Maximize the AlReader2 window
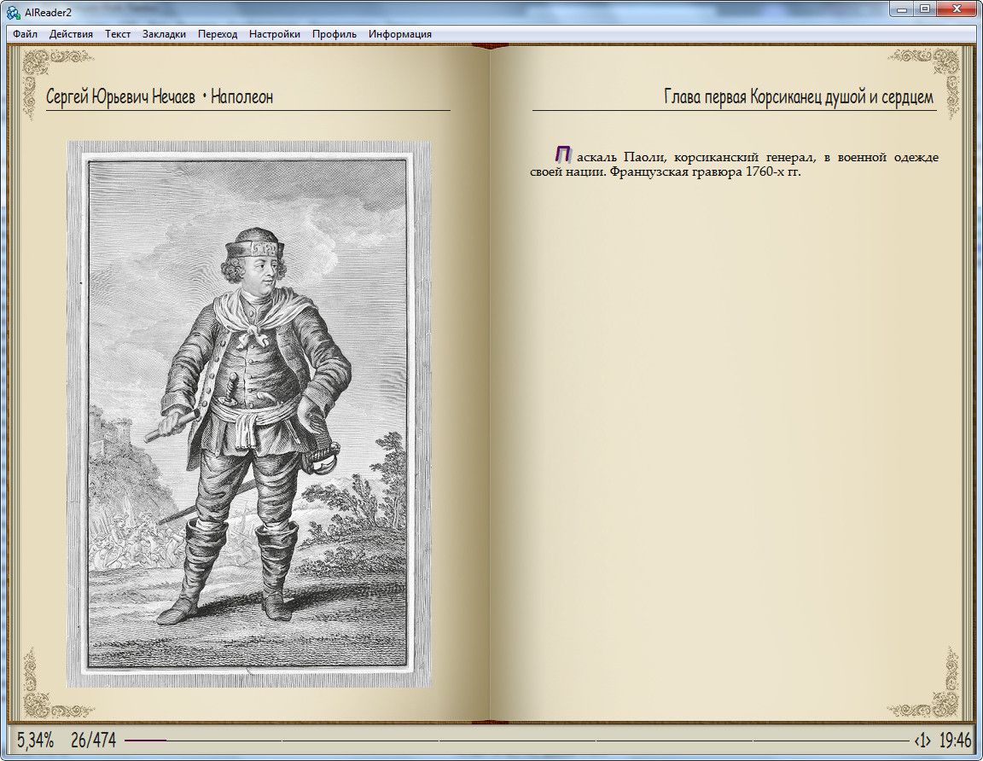The height and width of the screenshot is (761, 983). [925, 9]
